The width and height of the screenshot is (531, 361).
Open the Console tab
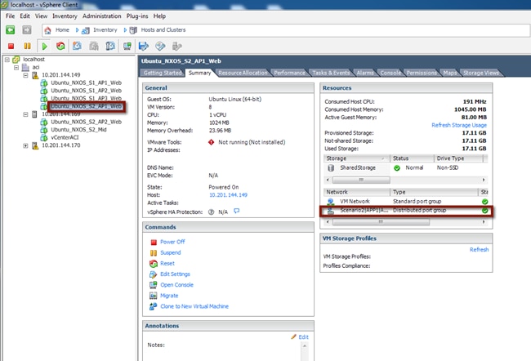(390, 73)
